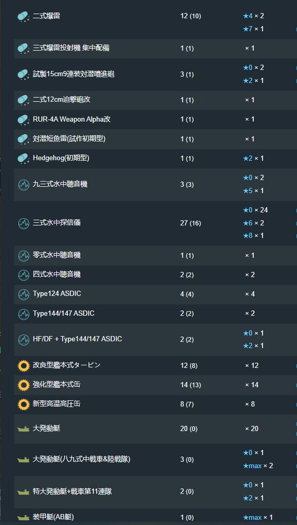Image resolution: width=297 pixels, height=525 pixels.
Task: Click the ★max × 2 entry for 大発動艇(八九式中戦車&陸戦隊)
Action: coord(258,466)
